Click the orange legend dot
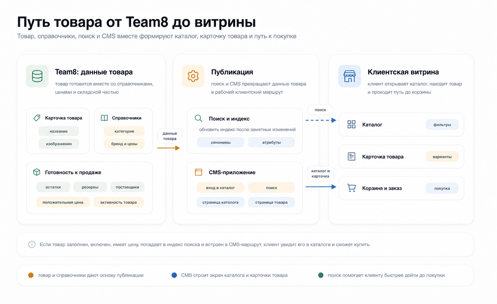Screen dimensions: 497x304 click(31, 275)
